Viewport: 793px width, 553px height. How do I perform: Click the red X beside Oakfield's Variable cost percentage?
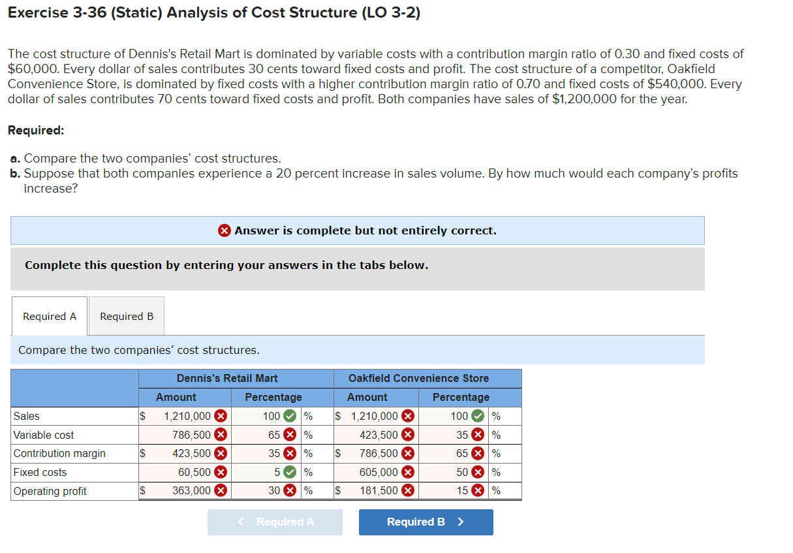coord(477,434)
